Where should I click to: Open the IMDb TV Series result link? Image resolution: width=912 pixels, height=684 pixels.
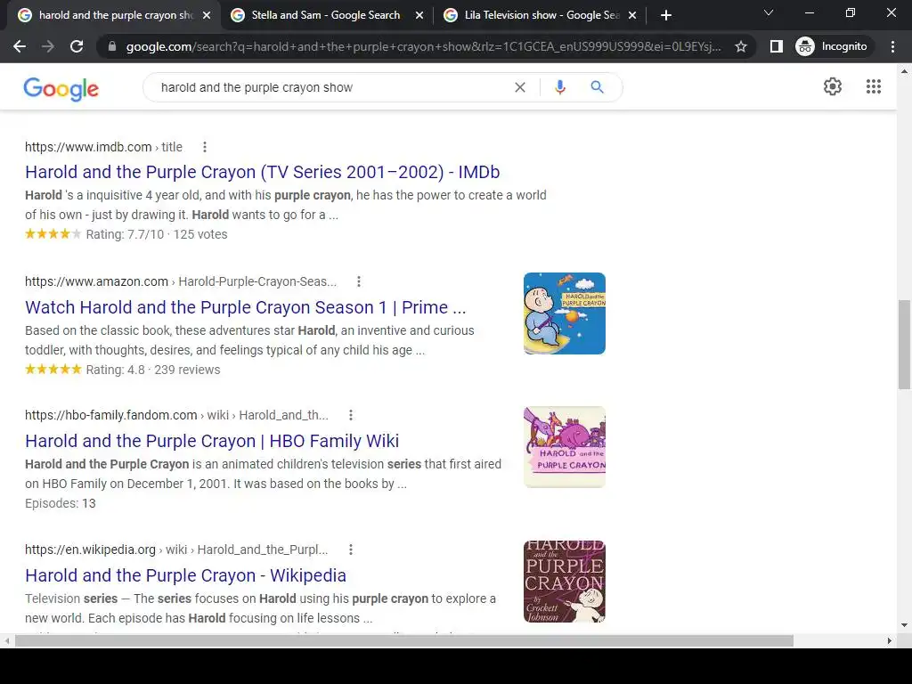tap(263, 172)
